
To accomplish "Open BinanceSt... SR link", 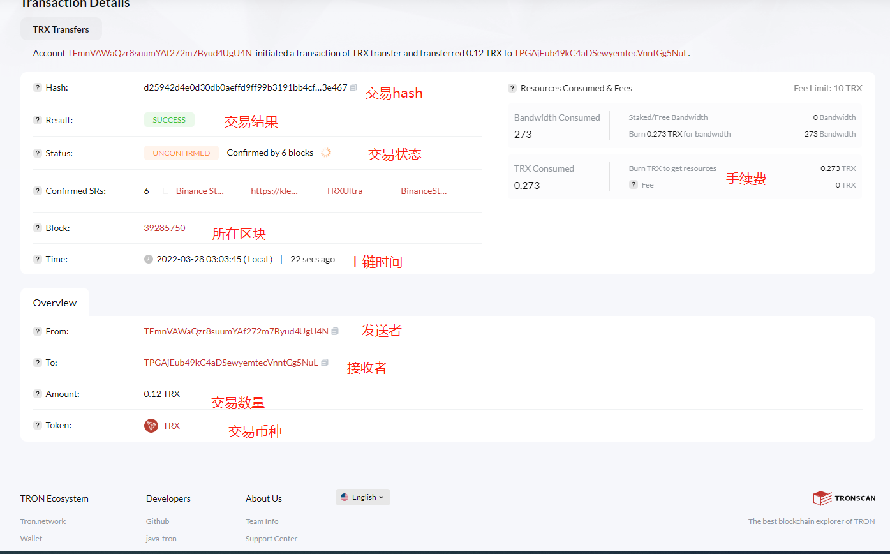I will click(x=424, y=191).
